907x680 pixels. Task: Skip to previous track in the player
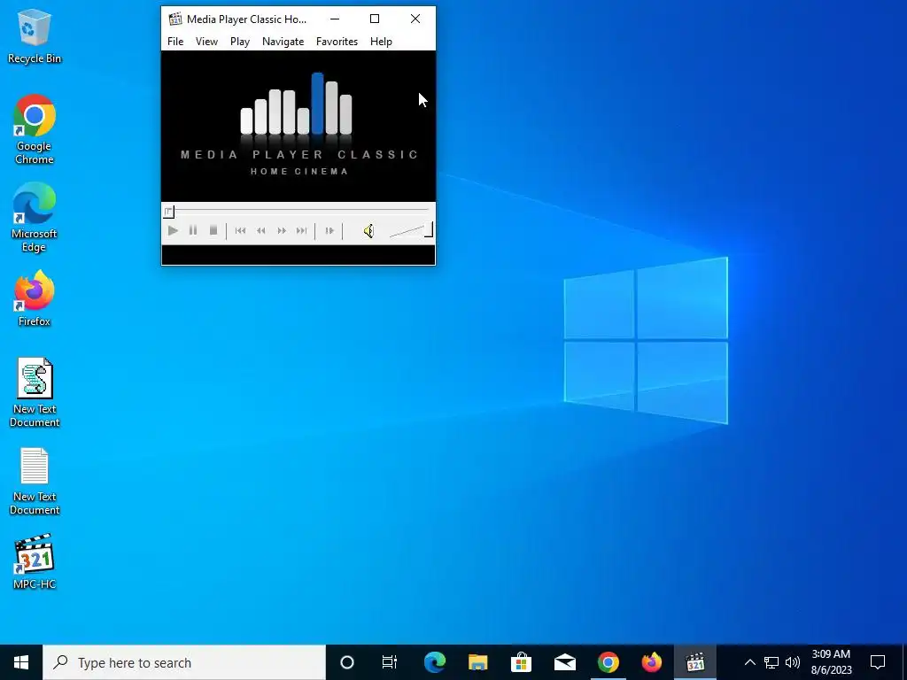[x=241, y=231]
